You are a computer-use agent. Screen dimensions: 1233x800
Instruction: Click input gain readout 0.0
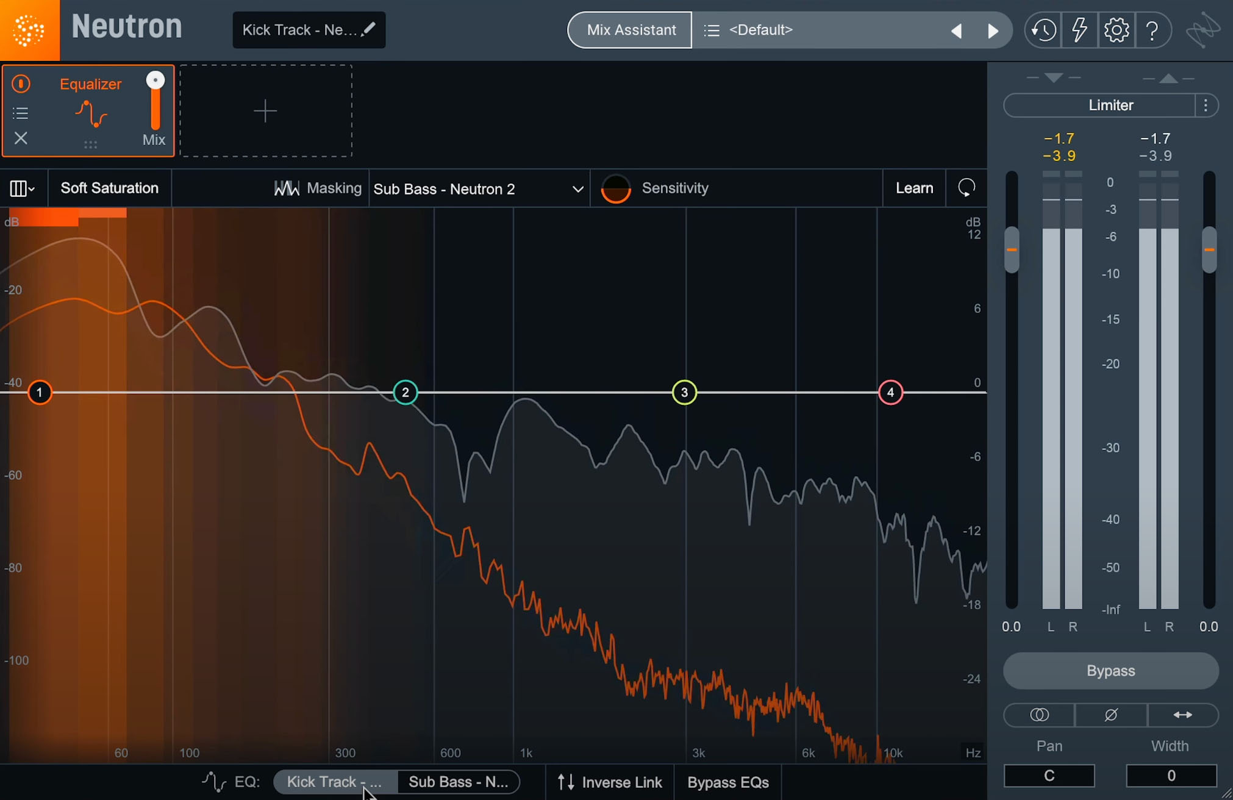(1011, 627)
